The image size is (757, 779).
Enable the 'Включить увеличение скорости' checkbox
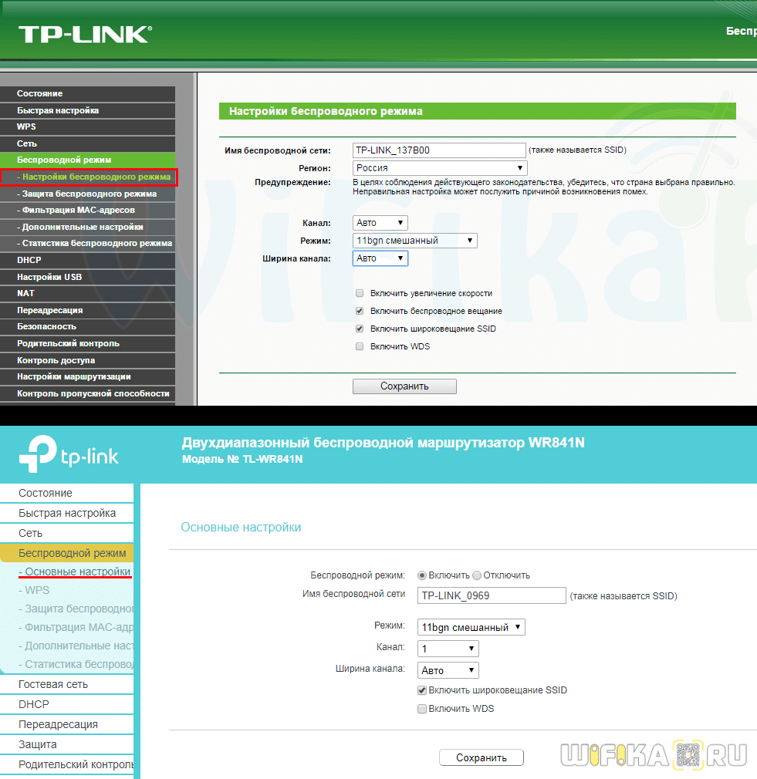tap(360, 293)
